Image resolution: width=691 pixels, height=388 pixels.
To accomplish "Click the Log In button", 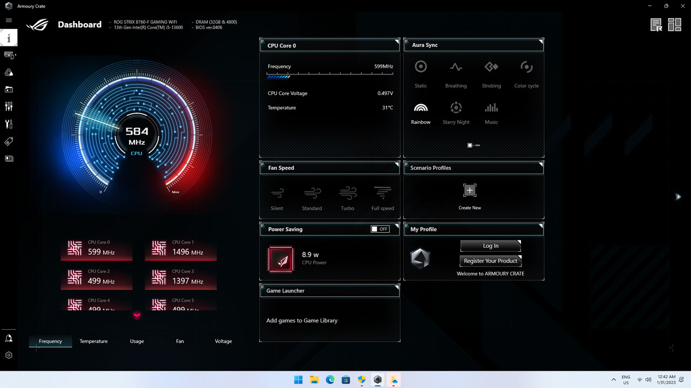I will point(491,246).
